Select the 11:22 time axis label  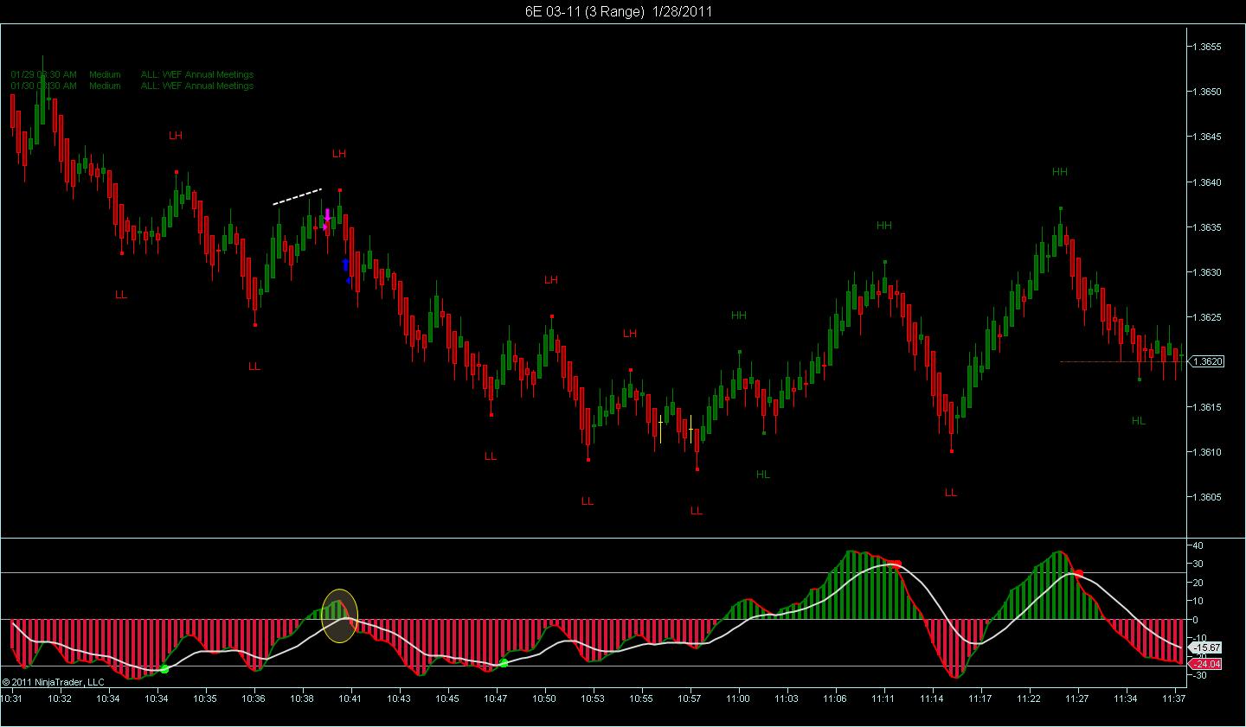tap(1030, 698)
